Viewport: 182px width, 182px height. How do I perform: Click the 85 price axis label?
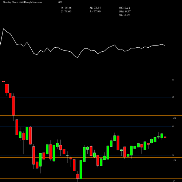coord(173,97)
